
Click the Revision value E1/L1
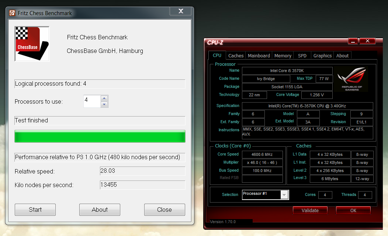click(361, 122)
